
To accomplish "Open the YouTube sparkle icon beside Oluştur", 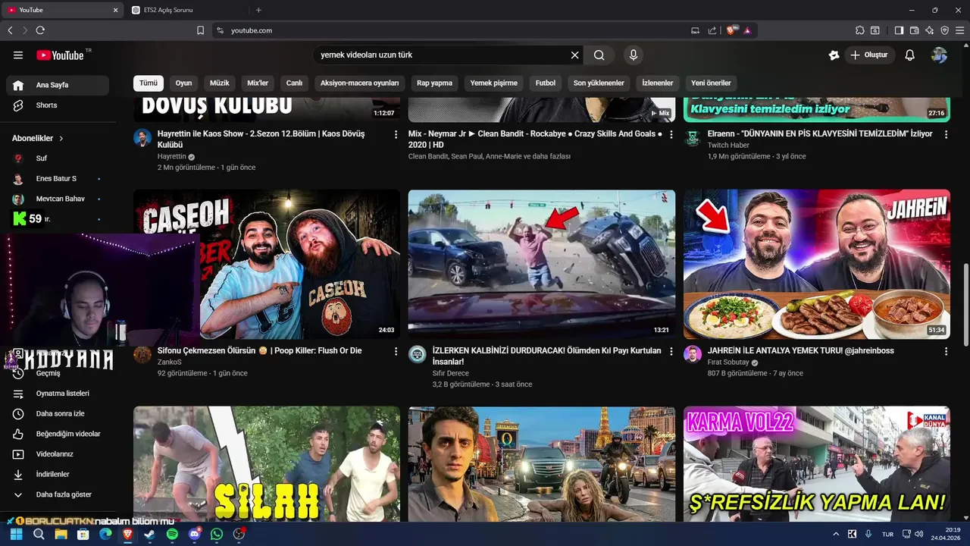I will click(x=834, y=55).
